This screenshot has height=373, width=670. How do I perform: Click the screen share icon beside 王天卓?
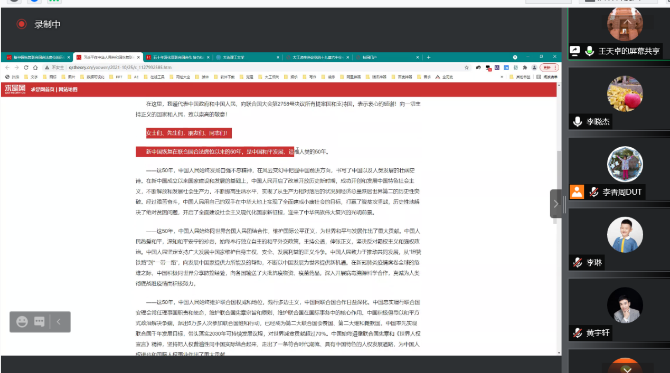click(574, 51)
